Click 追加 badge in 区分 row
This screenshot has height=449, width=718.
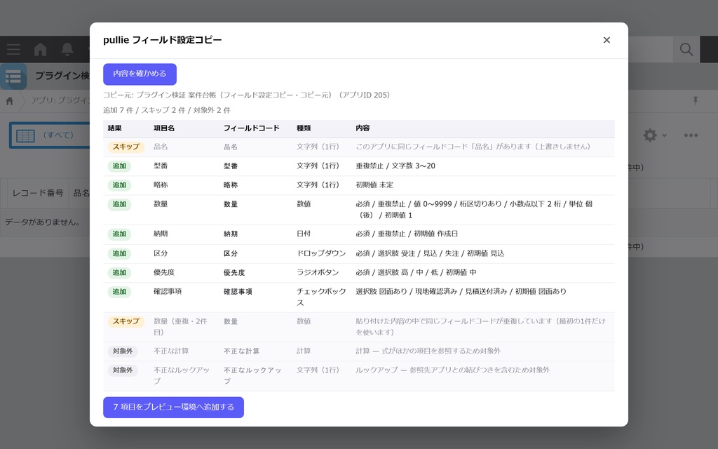click(x=119, y=253)
